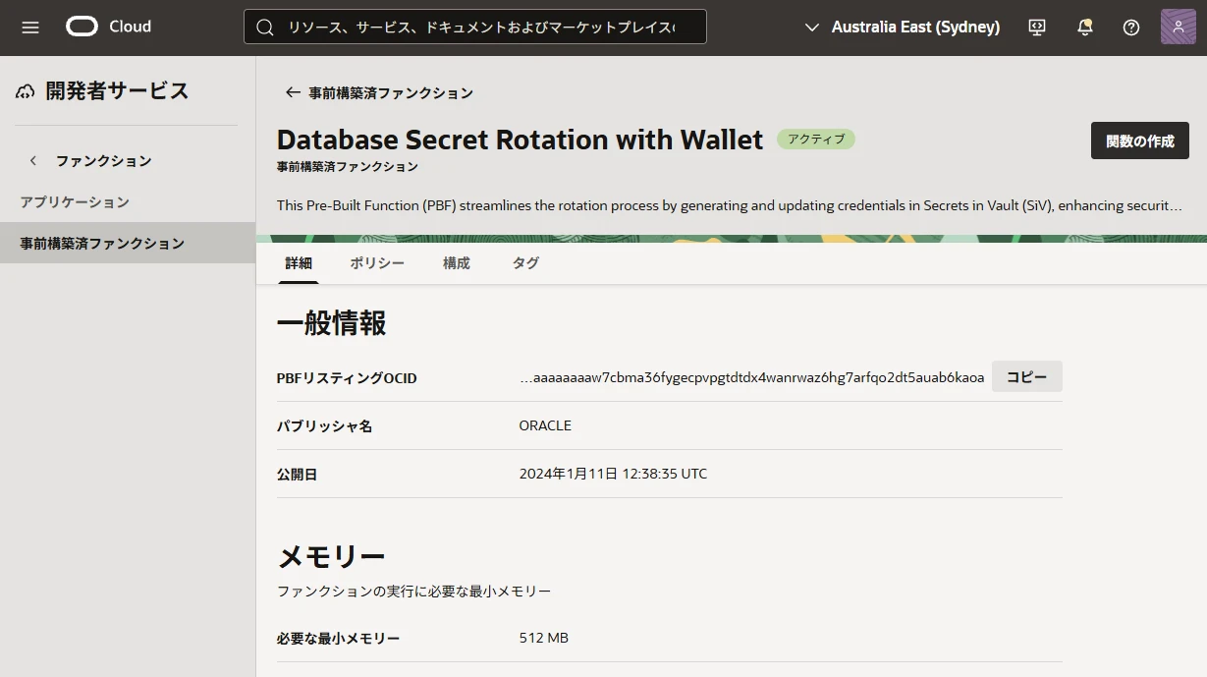The image size is (1207, 677).
Task: Copy the PBF listing OCID
Action: [1027, 377]
